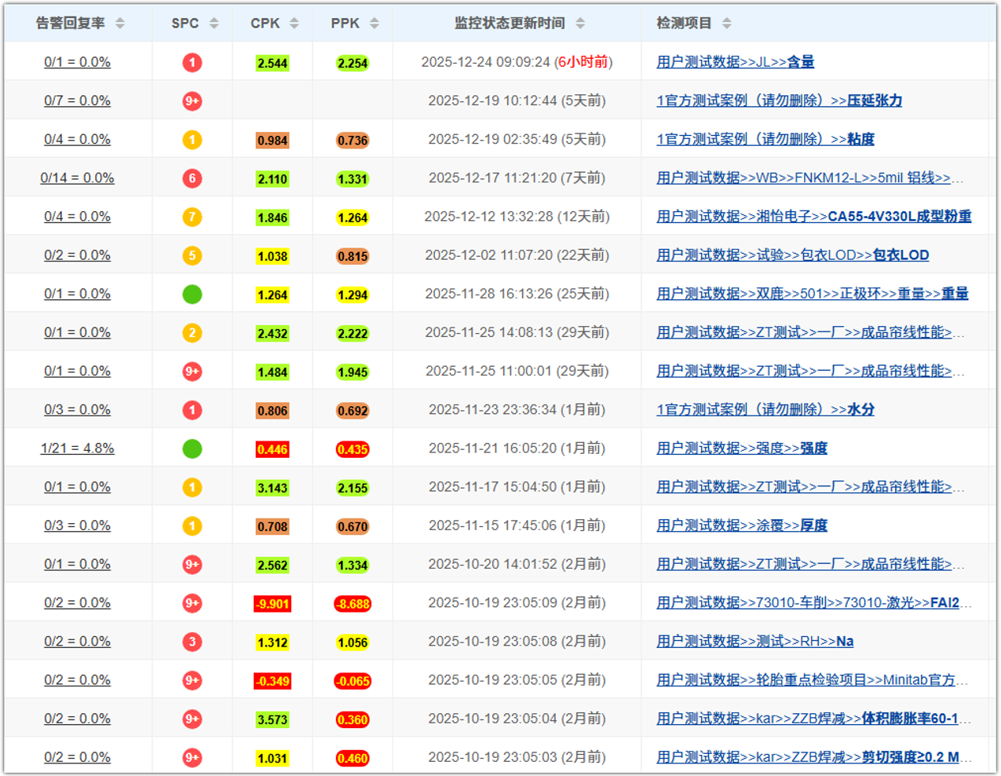1001x776 pixels.
Task: Click the red 9+ SPC badge for 压延张力
Action: pyautogui.click(x=192, y=101)
